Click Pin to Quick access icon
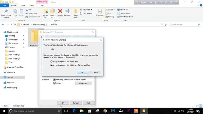This screenshot has height=114, width=203. click(x=6, y=13)
